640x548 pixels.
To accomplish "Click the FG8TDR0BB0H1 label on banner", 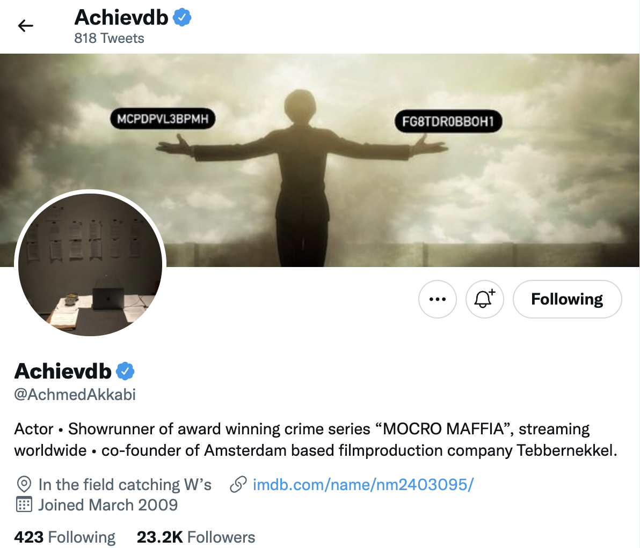I will click(x=448, y=121).
